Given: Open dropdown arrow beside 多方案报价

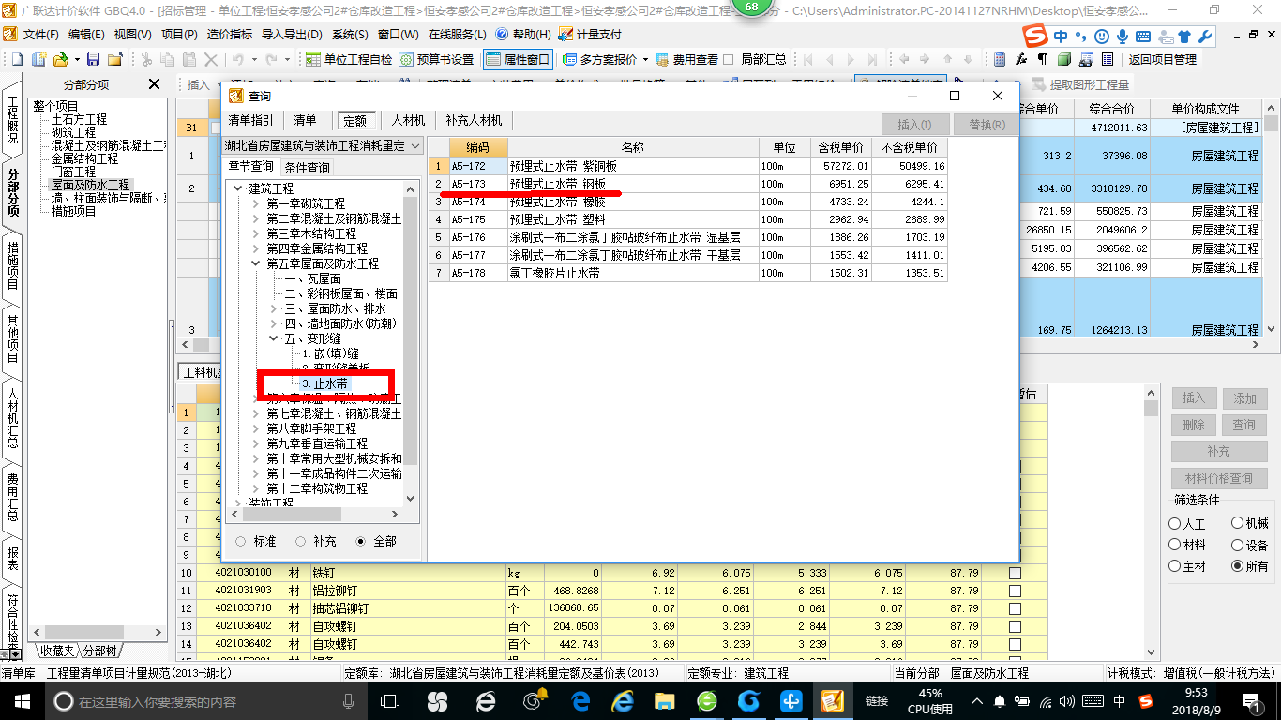Looking at the screenshot, I should [645, 59].
